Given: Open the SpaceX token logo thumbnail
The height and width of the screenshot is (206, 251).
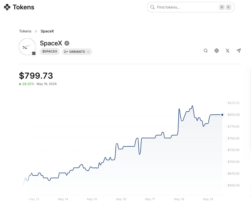Looking at the screenshot, I should (27, 47).
